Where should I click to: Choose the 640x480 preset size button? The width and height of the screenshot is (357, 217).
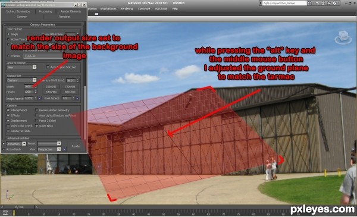coord(51,92)
